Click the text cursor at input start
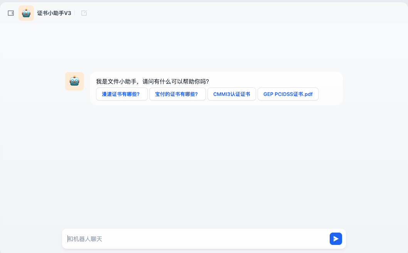The height and width of the screenshot is (253, 408). tap(68, 239)
